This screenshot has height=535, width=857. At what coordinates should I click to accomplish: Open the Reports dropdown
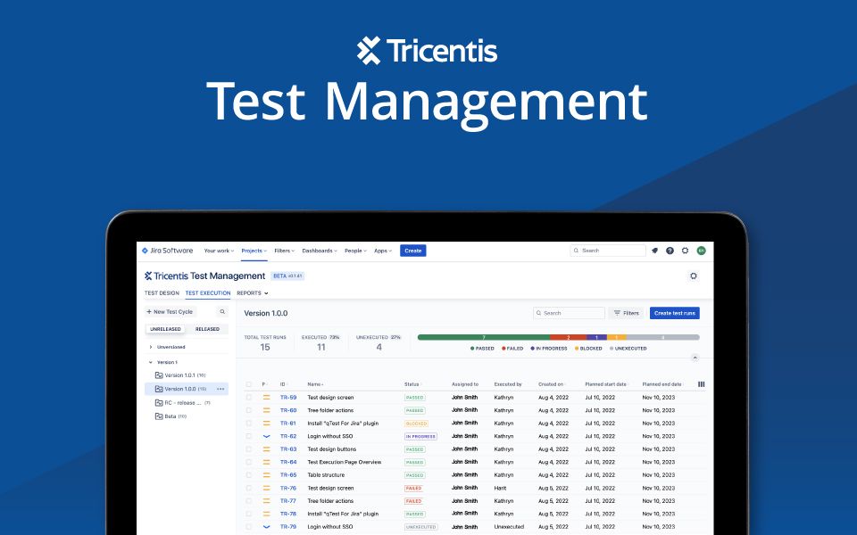[252, 292]
